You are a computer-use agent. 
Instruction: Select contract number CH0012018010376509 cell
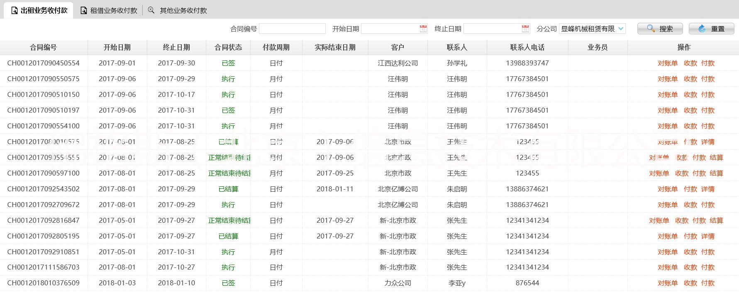(44, 283)
